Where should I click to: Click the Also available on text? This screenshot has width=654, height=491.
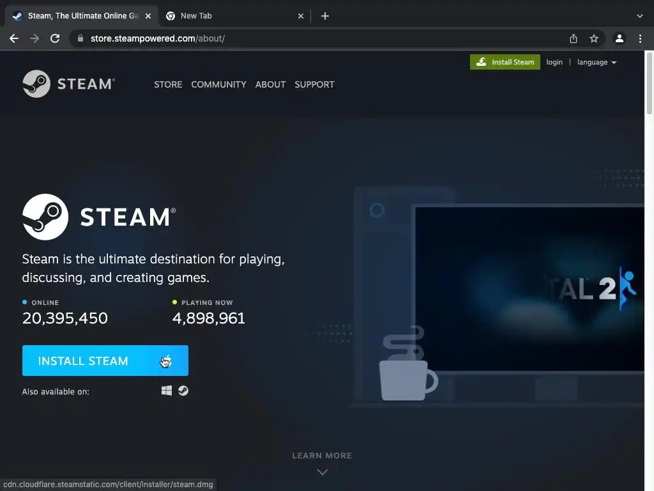click(x=56, y=392)
